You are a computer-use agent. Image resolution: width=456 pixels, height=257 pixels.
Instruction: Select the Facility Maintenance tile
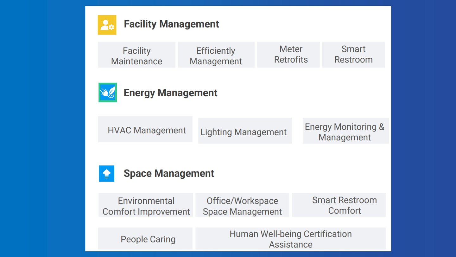click(x=136, y=55)
